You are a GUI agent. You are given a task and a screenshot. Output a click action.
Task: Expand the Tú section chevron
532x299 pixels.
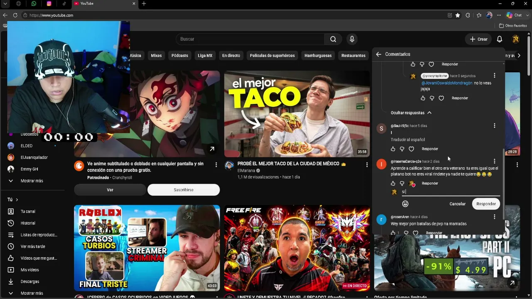(17, 200)
